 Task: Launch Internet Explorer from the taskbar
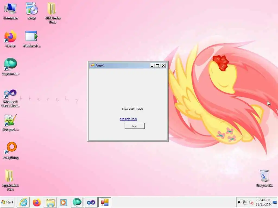(23, 202)
